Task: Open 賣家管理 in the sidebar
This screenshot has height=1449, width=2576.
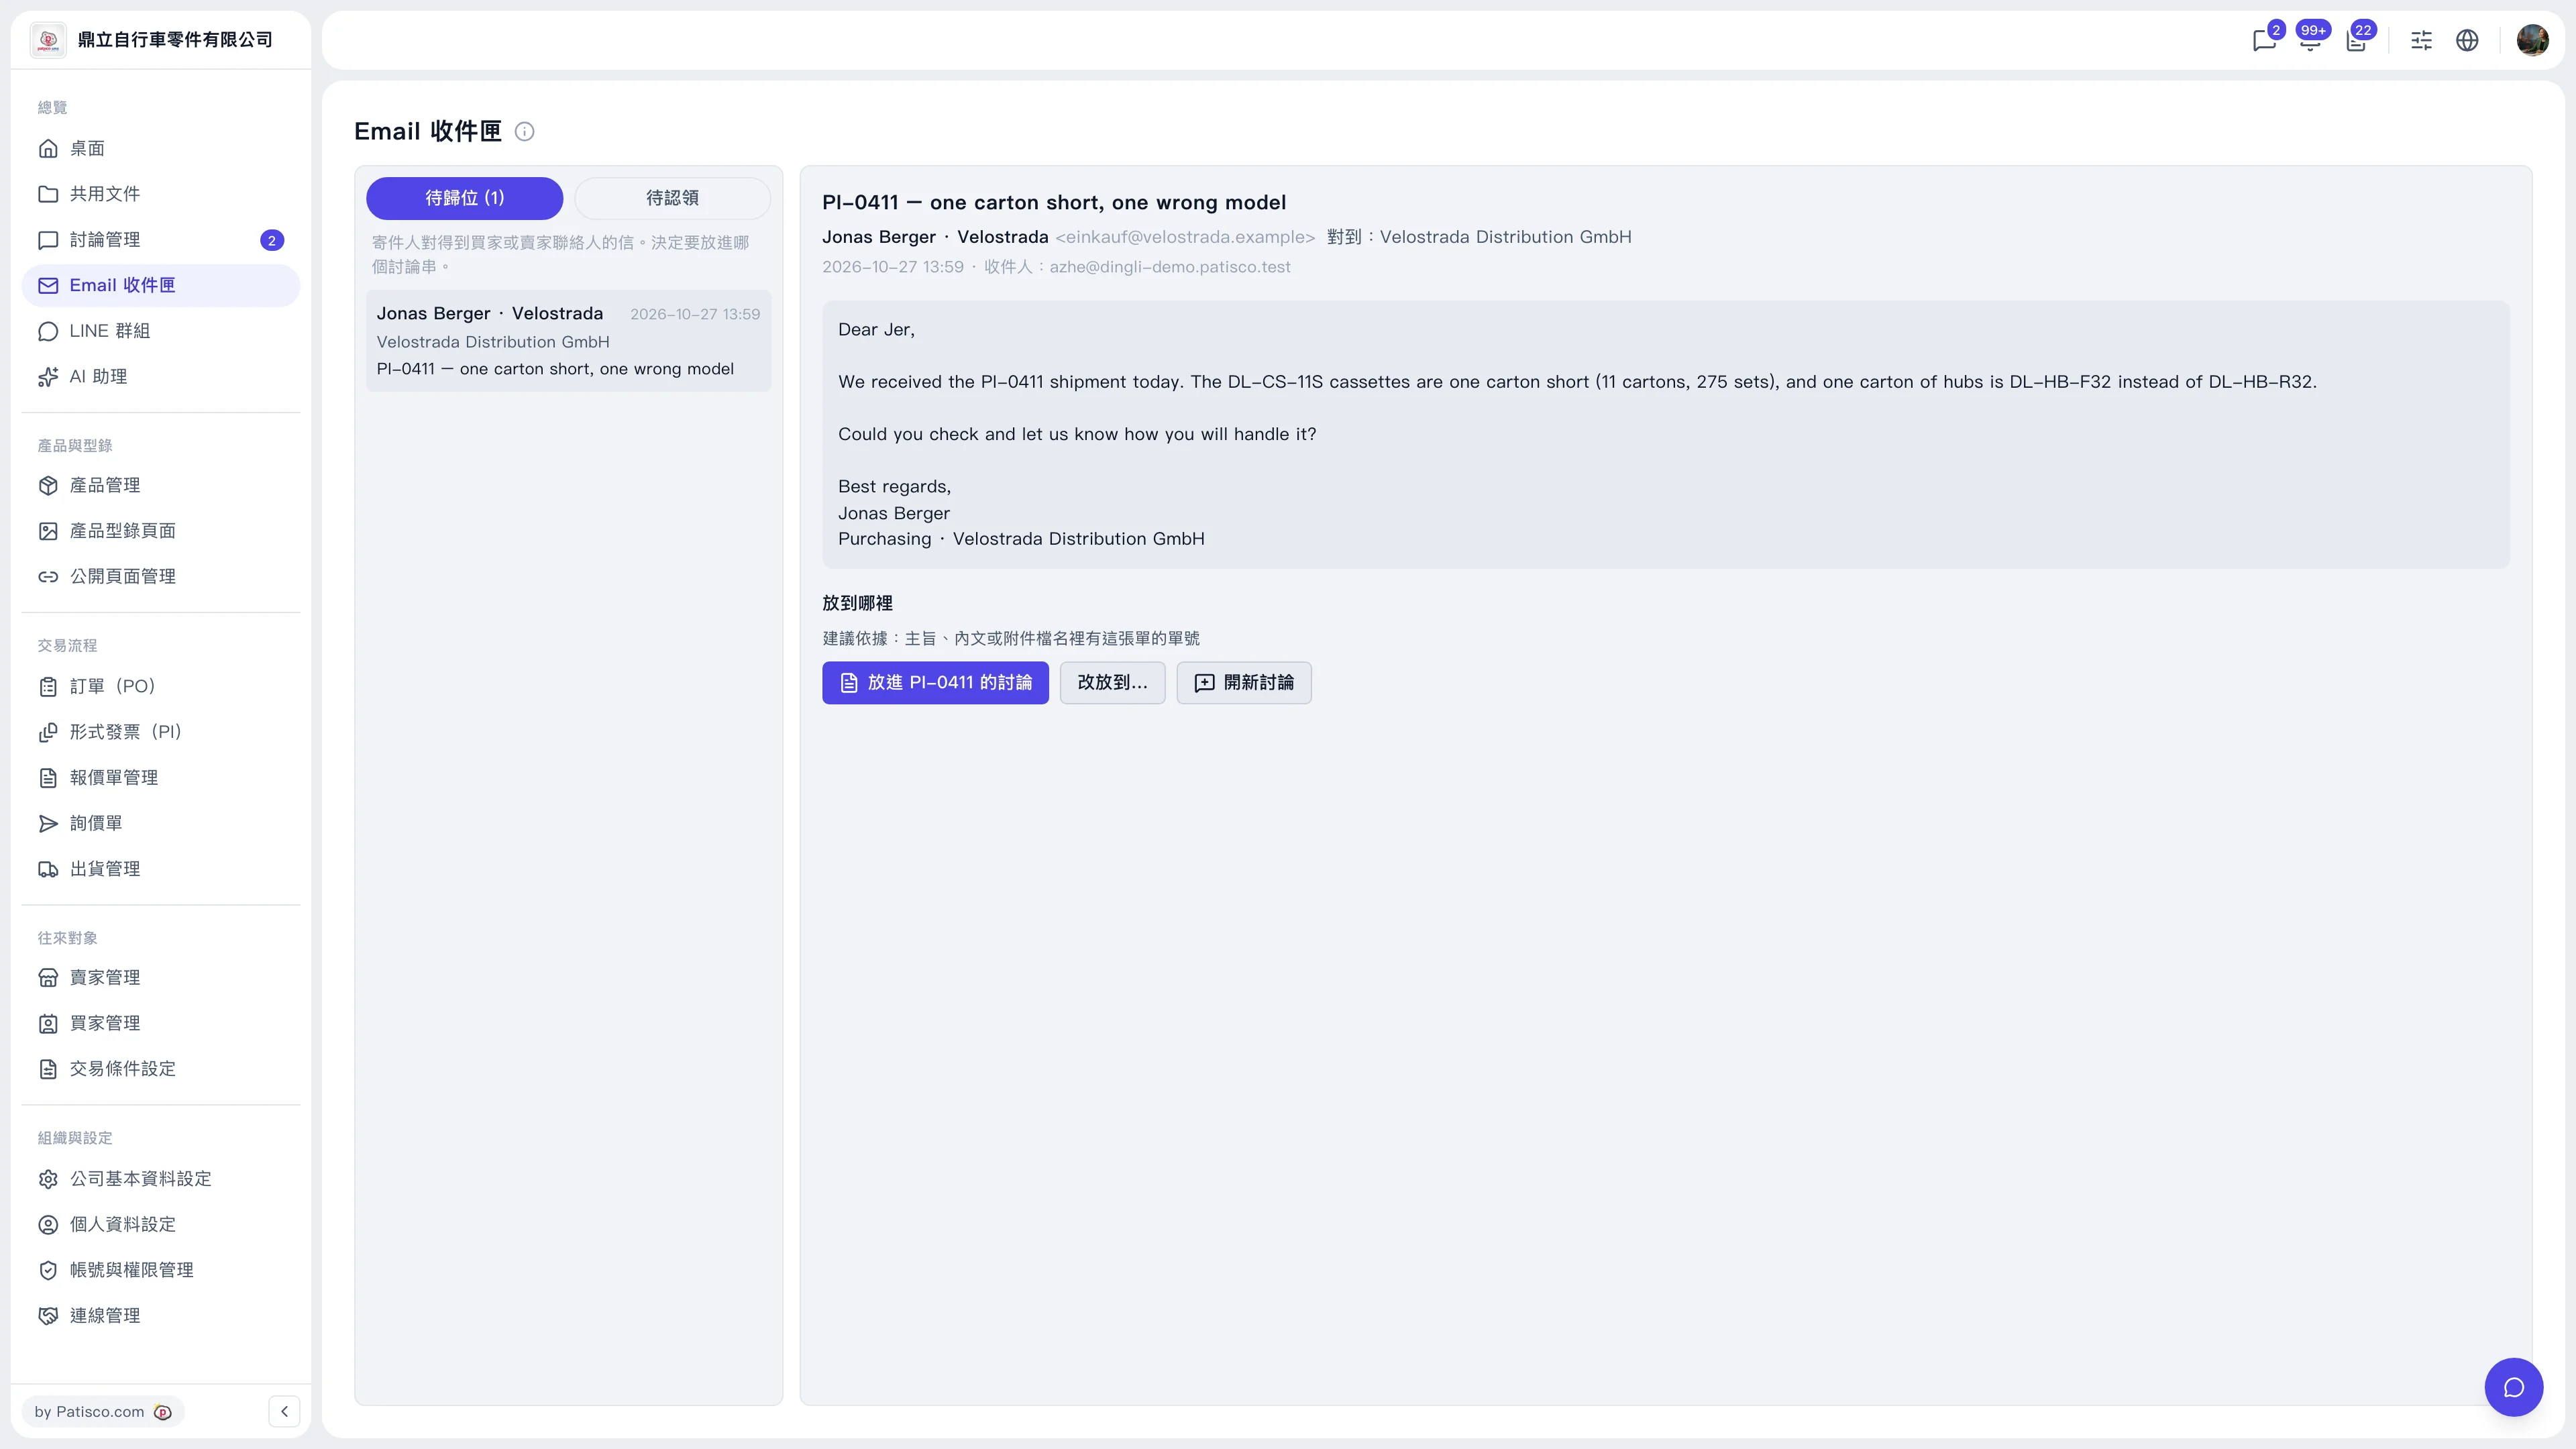Action: pos(161,978)
